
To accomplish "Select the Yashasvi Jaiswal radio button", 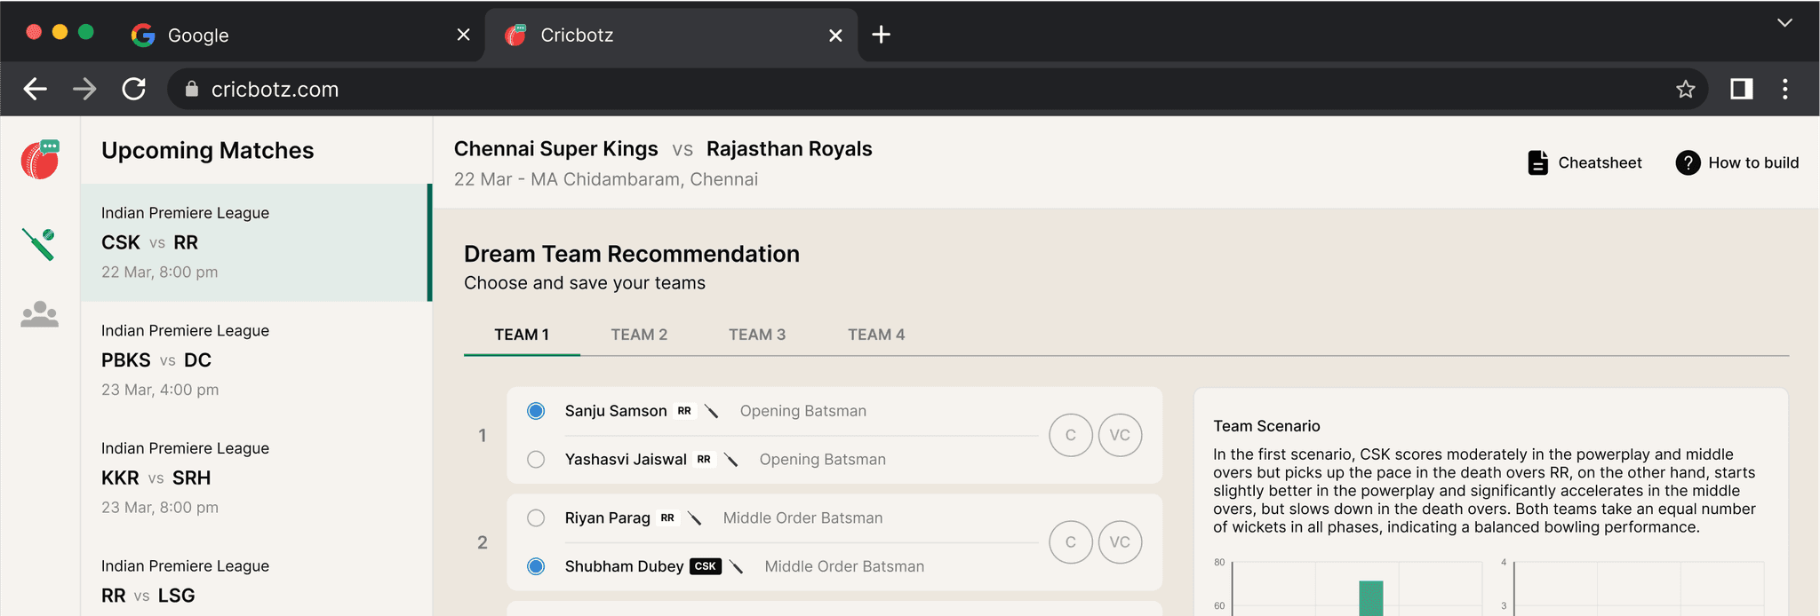I will point(536,460).
